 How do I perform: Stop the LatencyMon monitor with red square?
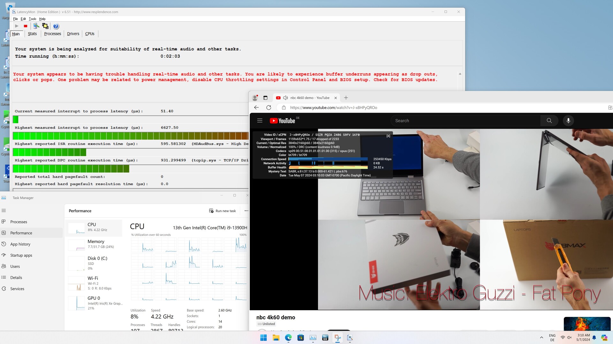click(x=26, y=26)
